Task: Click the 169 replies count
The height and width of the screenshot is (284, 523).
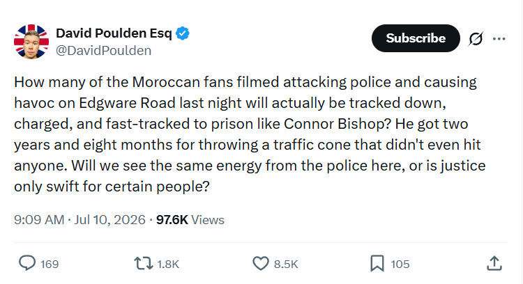Action: 50,265
